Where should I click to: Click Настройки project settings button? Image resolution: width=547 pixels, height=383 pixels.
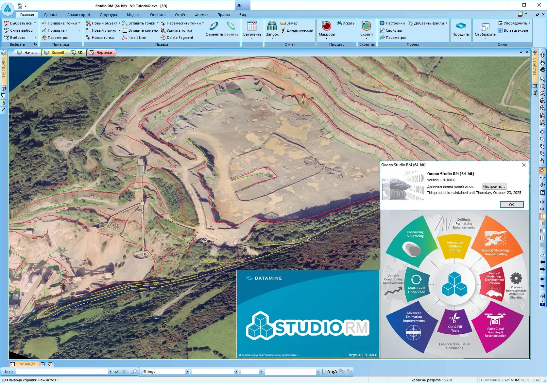[392, 23]
